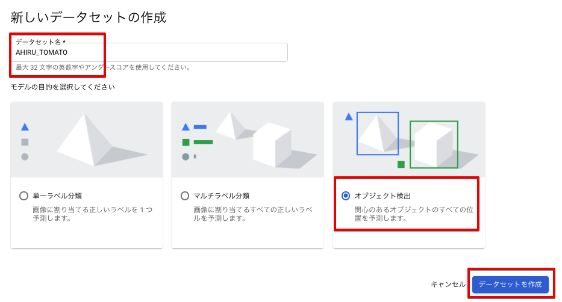The width and height of the screenshot is (562, 302).
Task: Click the オブジェクト検出 label text
Action: (382, 196)
